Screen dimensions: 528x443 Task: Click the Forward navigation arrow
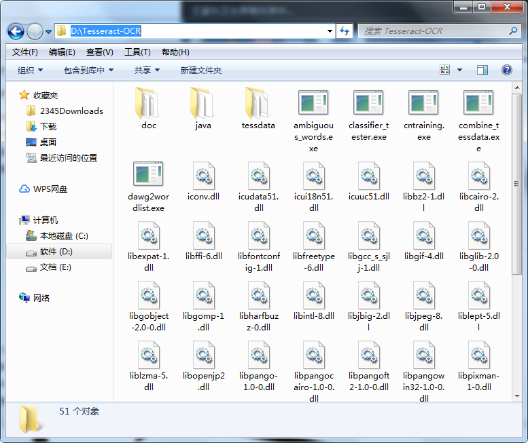35,32
